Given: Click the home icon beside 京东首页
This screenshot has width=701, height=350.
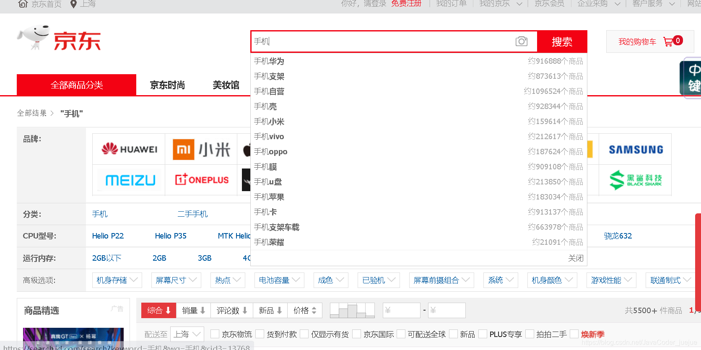Looking at the screenshot, I should tap(23, 4).
